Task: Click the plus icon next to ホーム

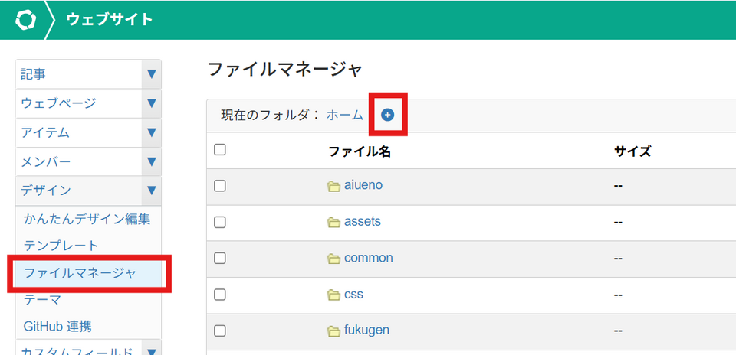Action: pyautogui.click(x=387, y=115)
